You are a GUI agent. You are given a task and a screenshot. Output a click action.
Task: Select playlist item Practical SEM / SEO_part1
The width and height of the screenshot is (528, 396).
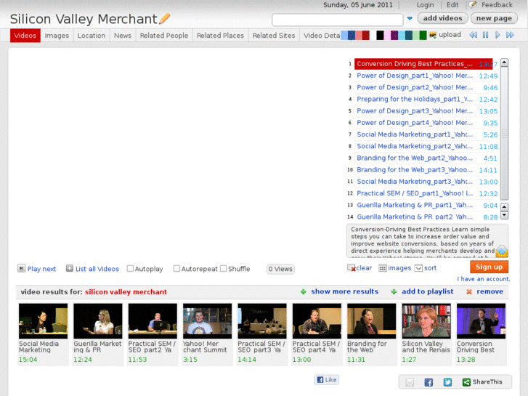click(x=415, y=193)
